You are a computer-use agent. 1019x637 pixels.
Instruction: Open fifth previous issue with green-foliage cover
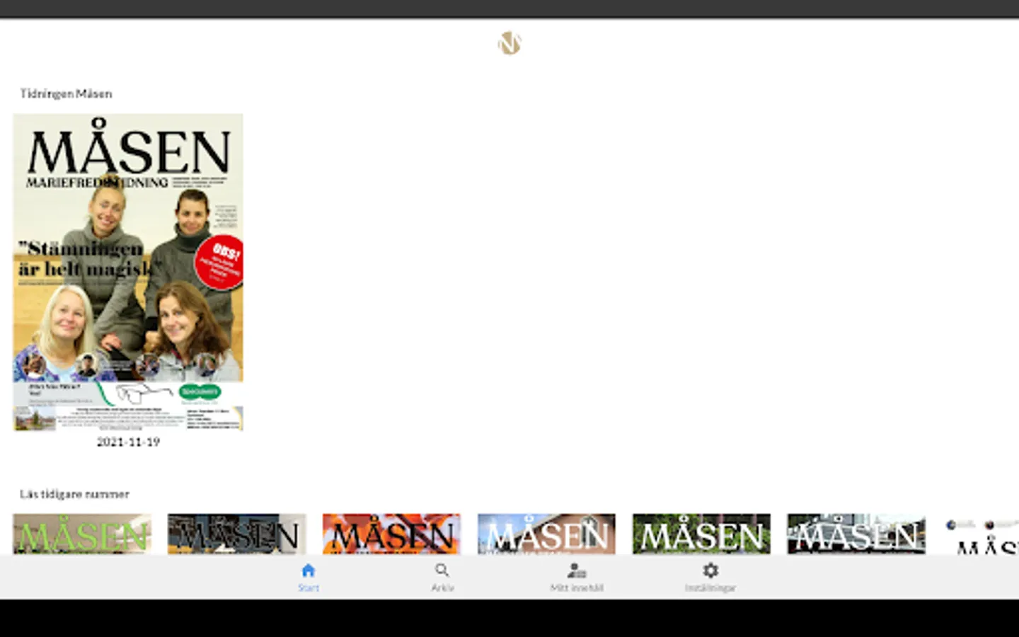[x=701, y=534]
